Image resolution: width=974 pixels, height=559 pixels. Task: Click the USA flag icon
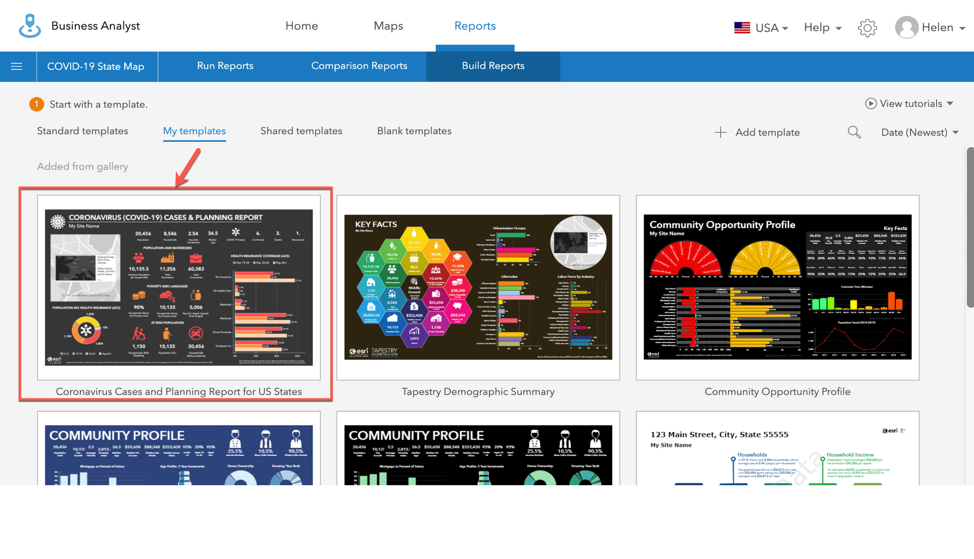pos(742,28)
